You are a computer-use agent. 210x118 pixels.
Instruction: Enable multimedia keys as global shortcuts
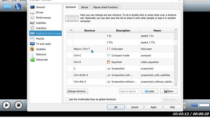66,99
